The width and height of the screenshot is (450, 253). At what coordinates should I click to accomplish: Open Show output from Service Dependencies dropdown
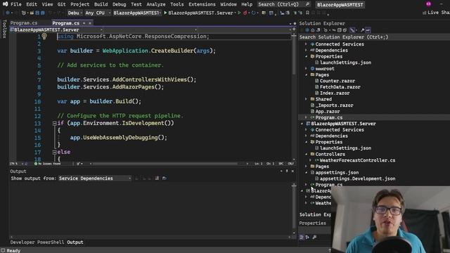[x=95, y=178]
